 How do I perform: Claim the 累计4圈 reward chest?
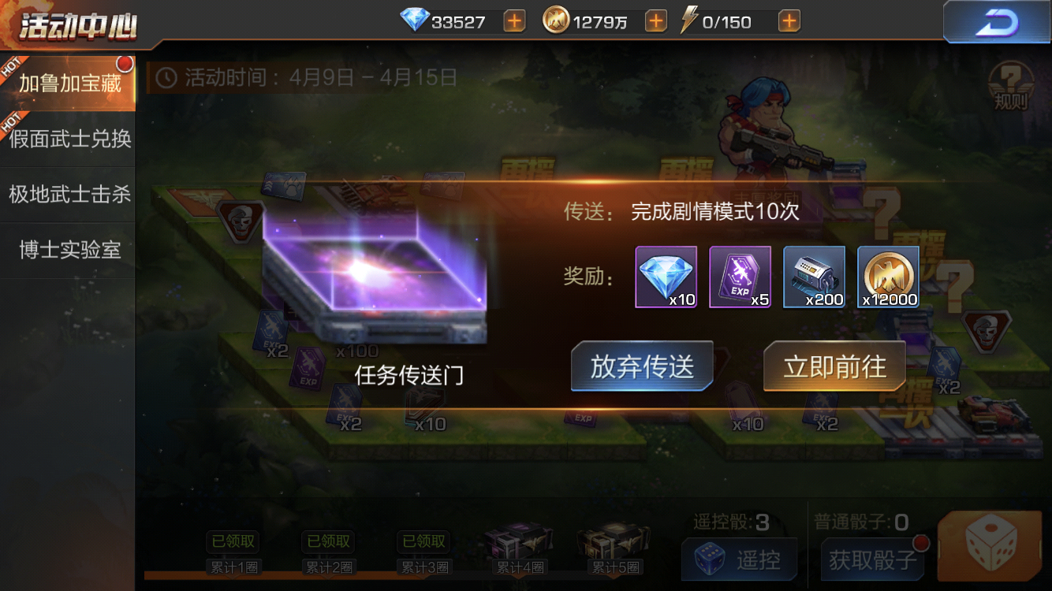[518, 544]
